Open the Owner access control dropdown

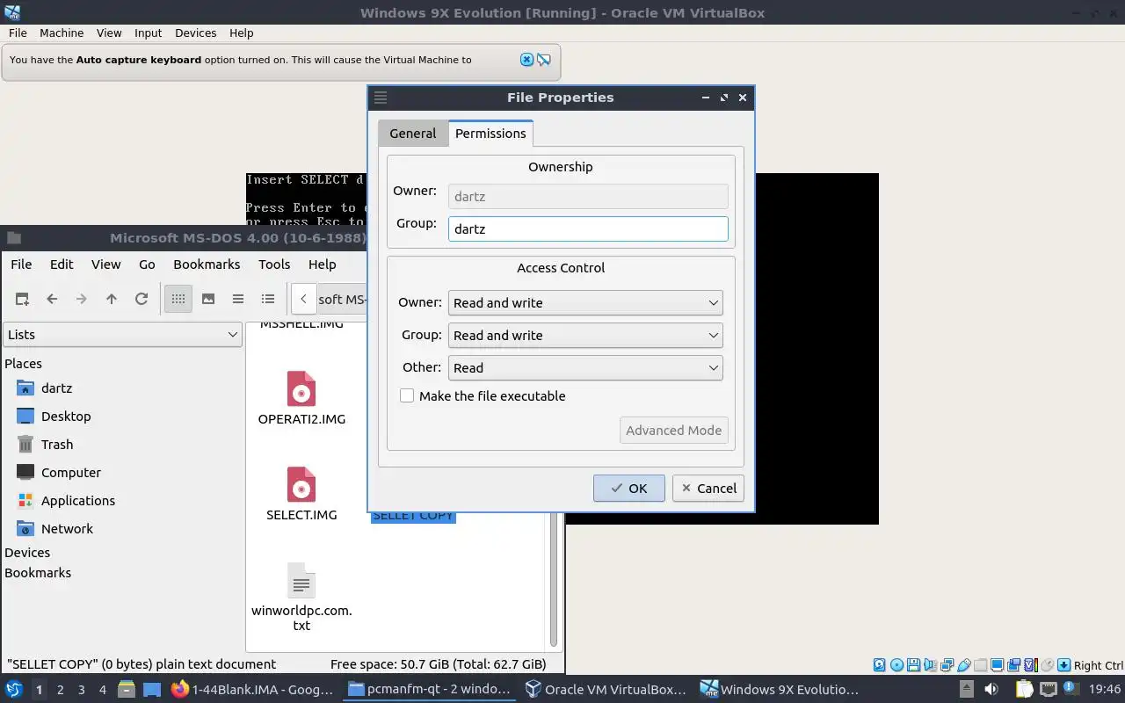click(585, 302)
